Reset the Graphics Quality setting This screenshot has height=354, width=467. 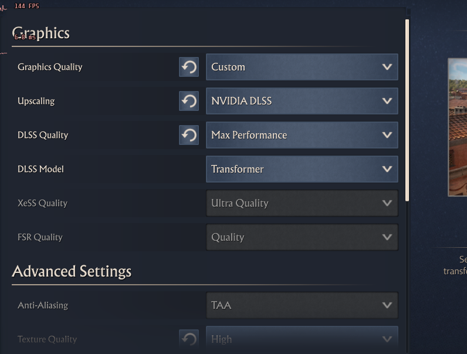pos(189,67)
